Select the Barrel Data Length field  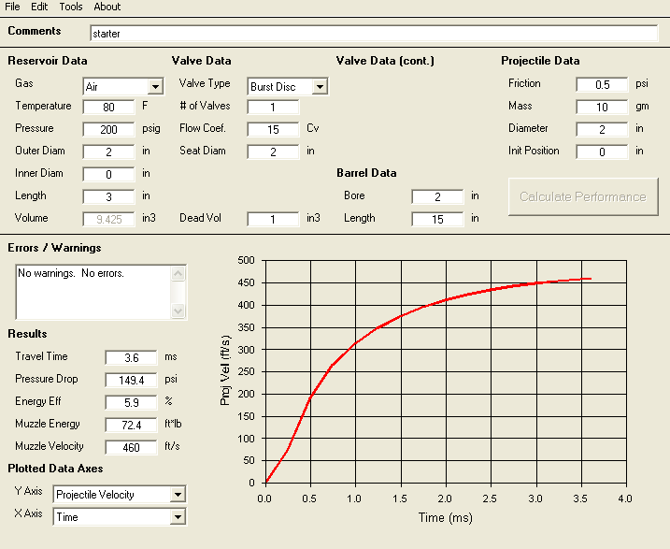click(437, 220)
